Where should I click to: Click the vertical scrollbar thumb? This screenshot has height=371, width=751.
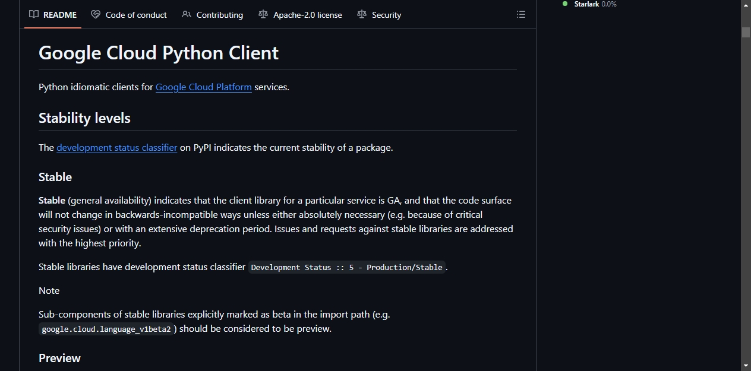746,32
